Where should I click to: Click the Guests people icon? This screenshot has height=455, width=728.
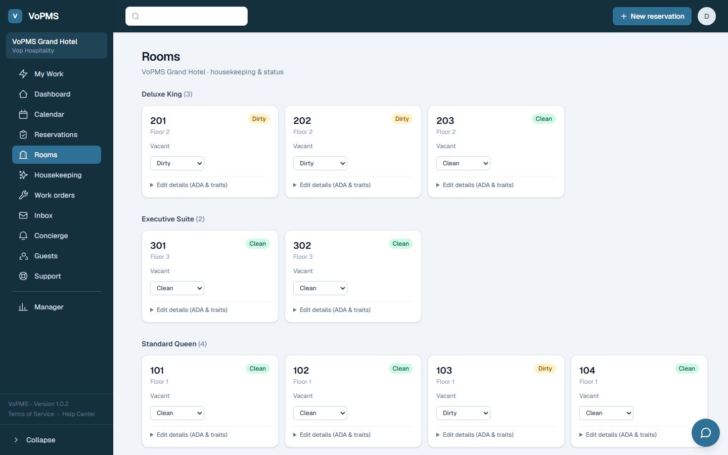[23, 256]
